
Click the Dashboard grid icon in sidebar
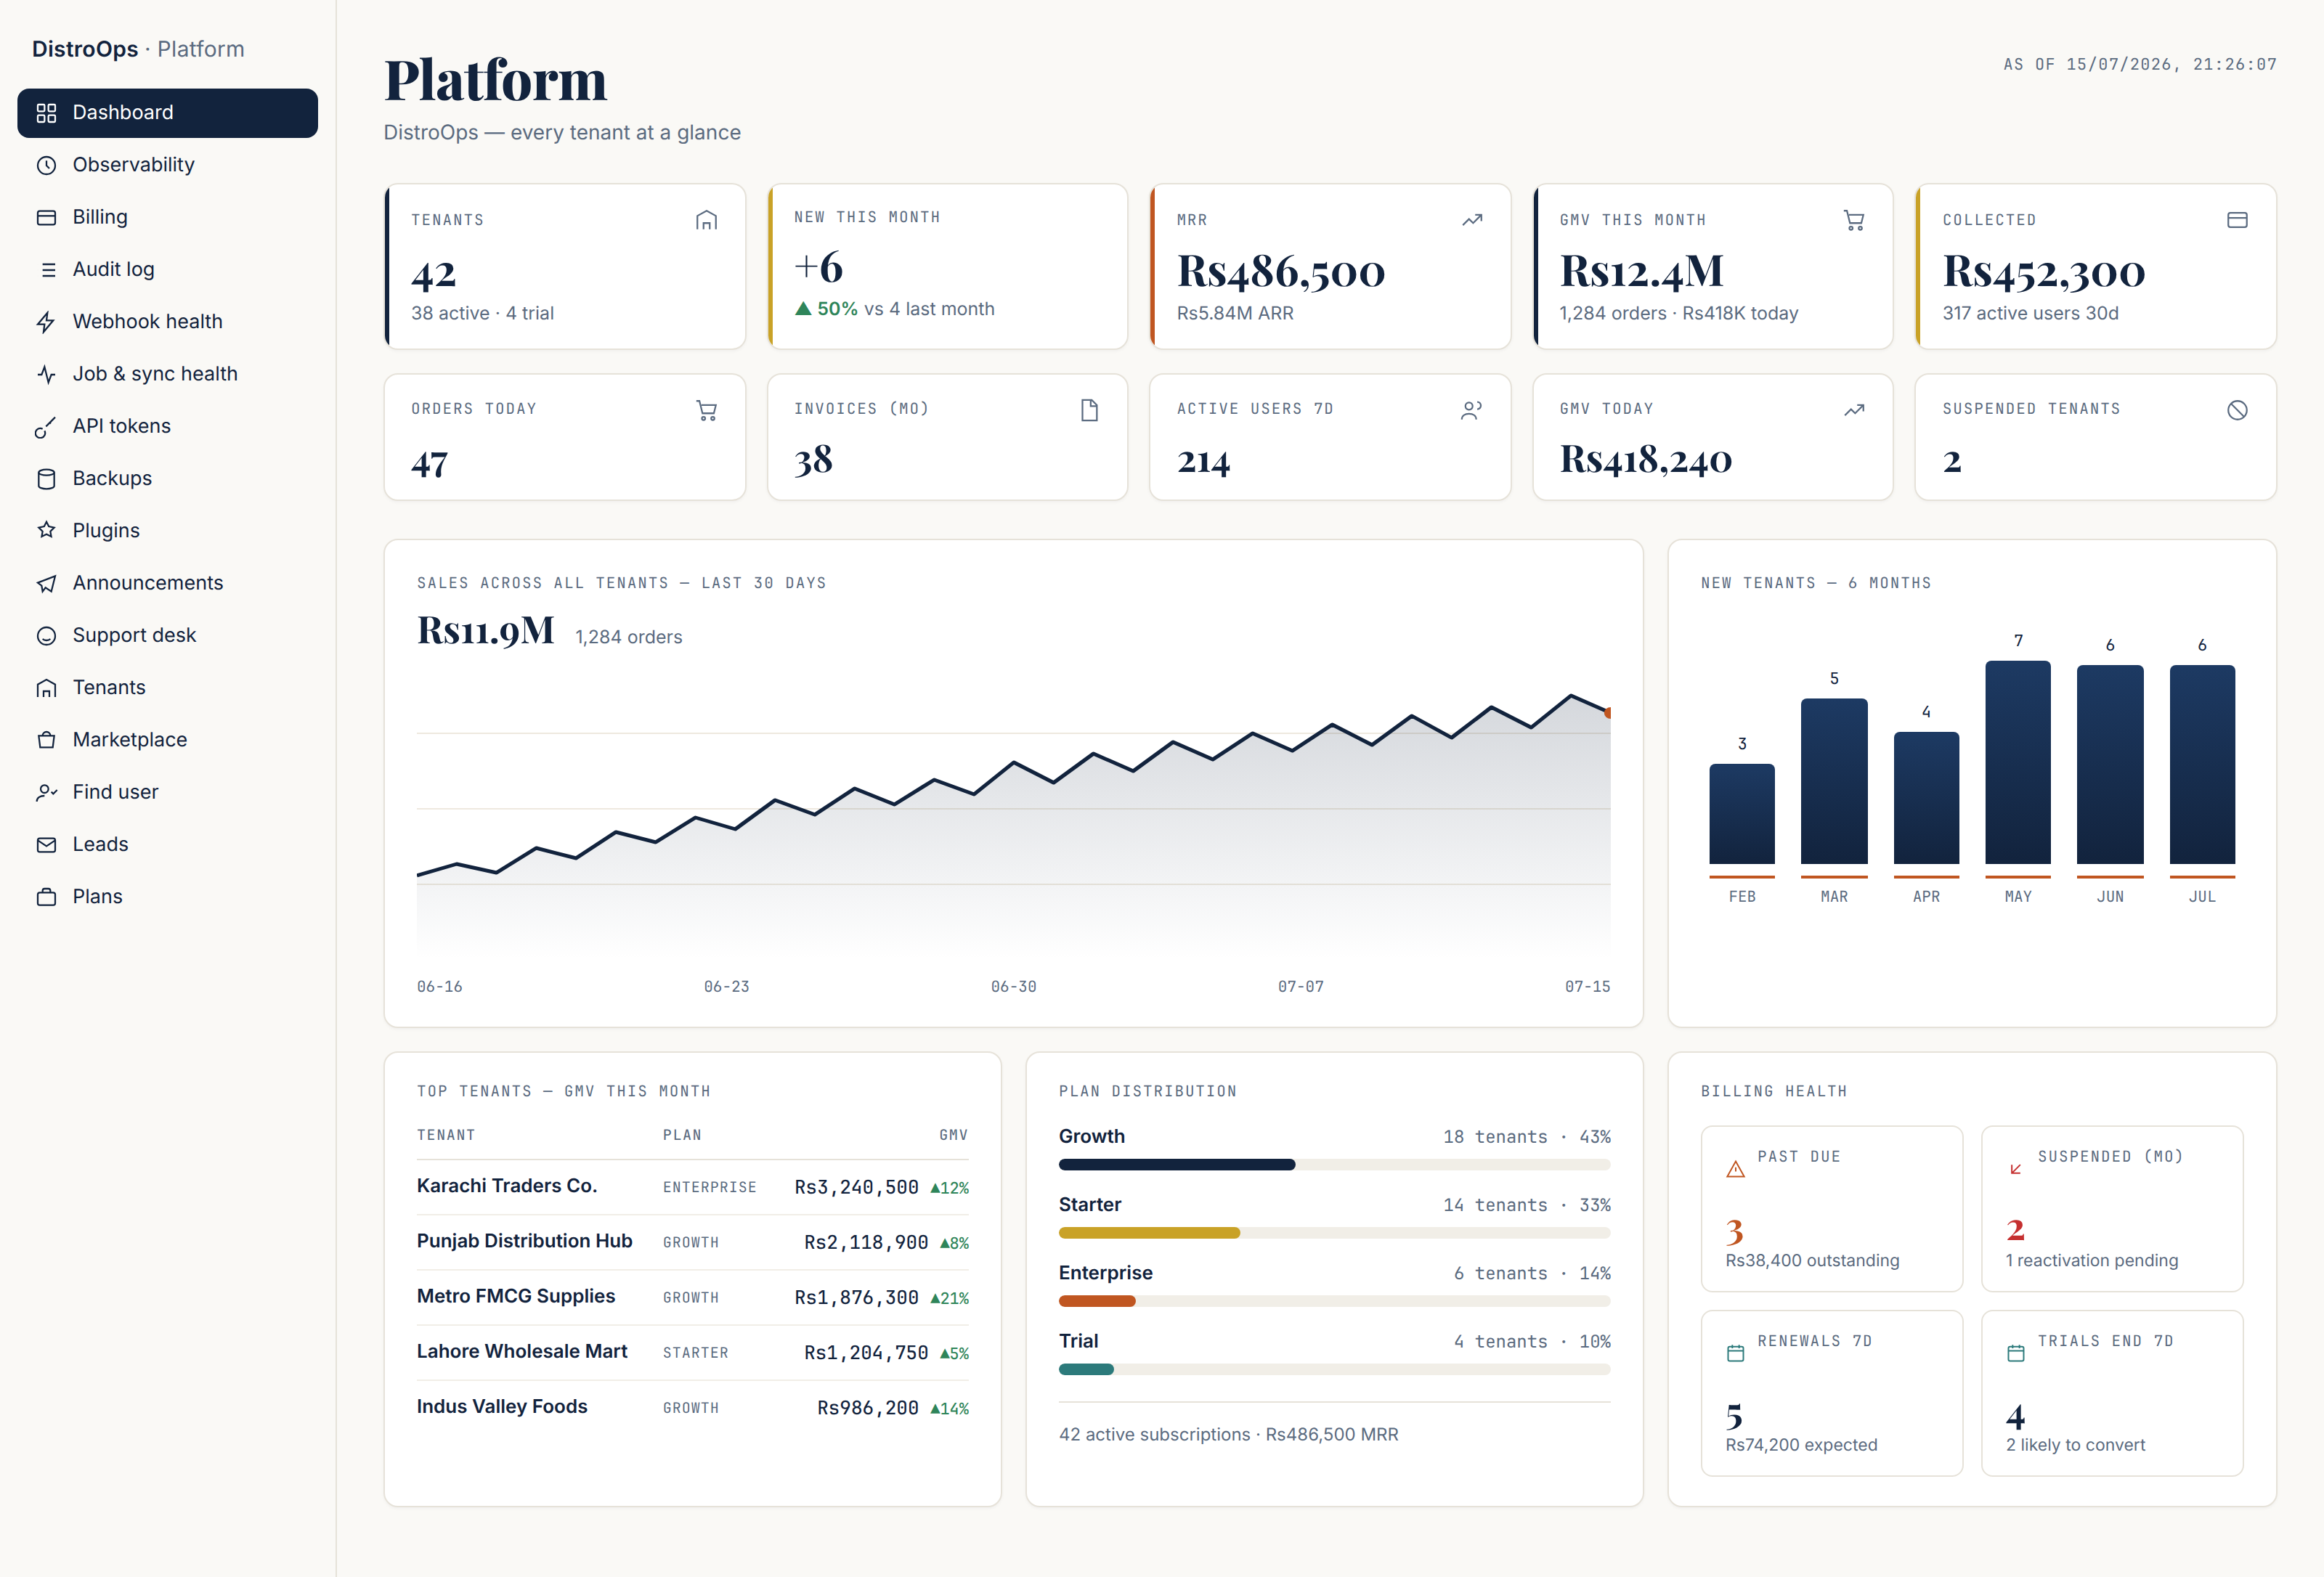(46, 113)
